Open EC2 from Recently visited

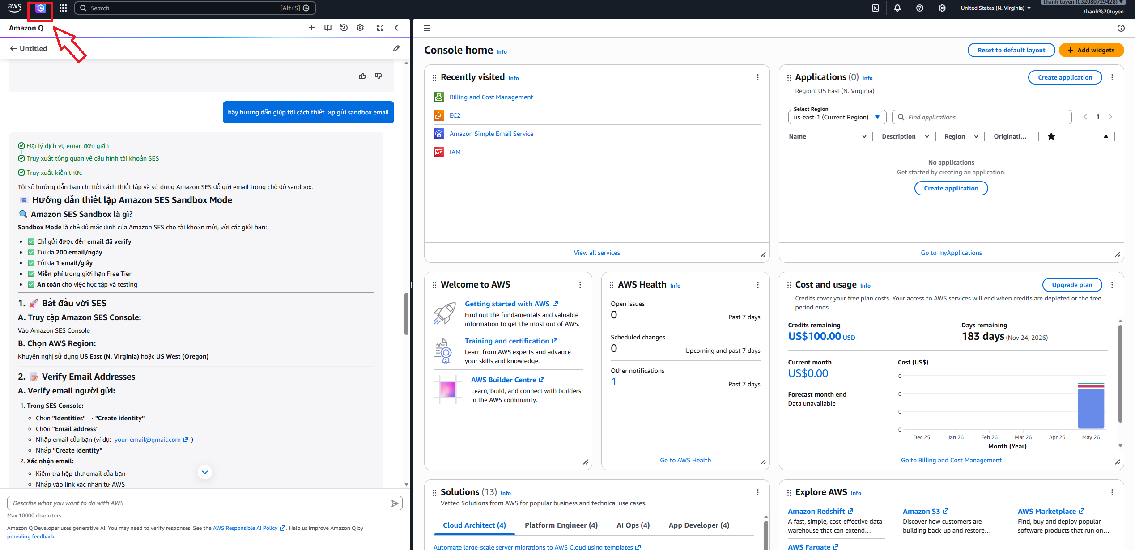coord(455,115)
